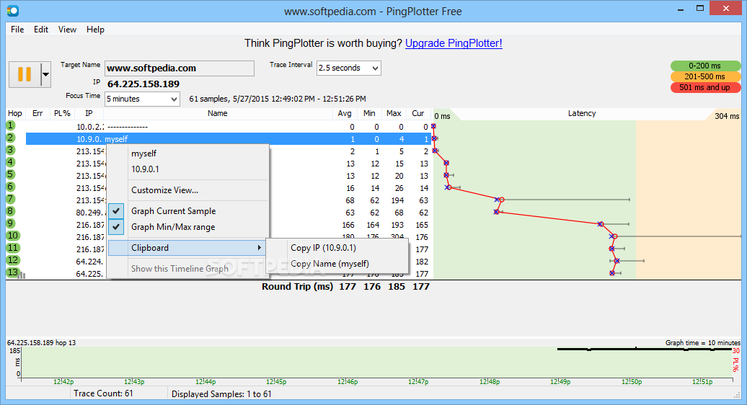
Task: Open the Trace Interval dropdown
Action: [376, 68]
